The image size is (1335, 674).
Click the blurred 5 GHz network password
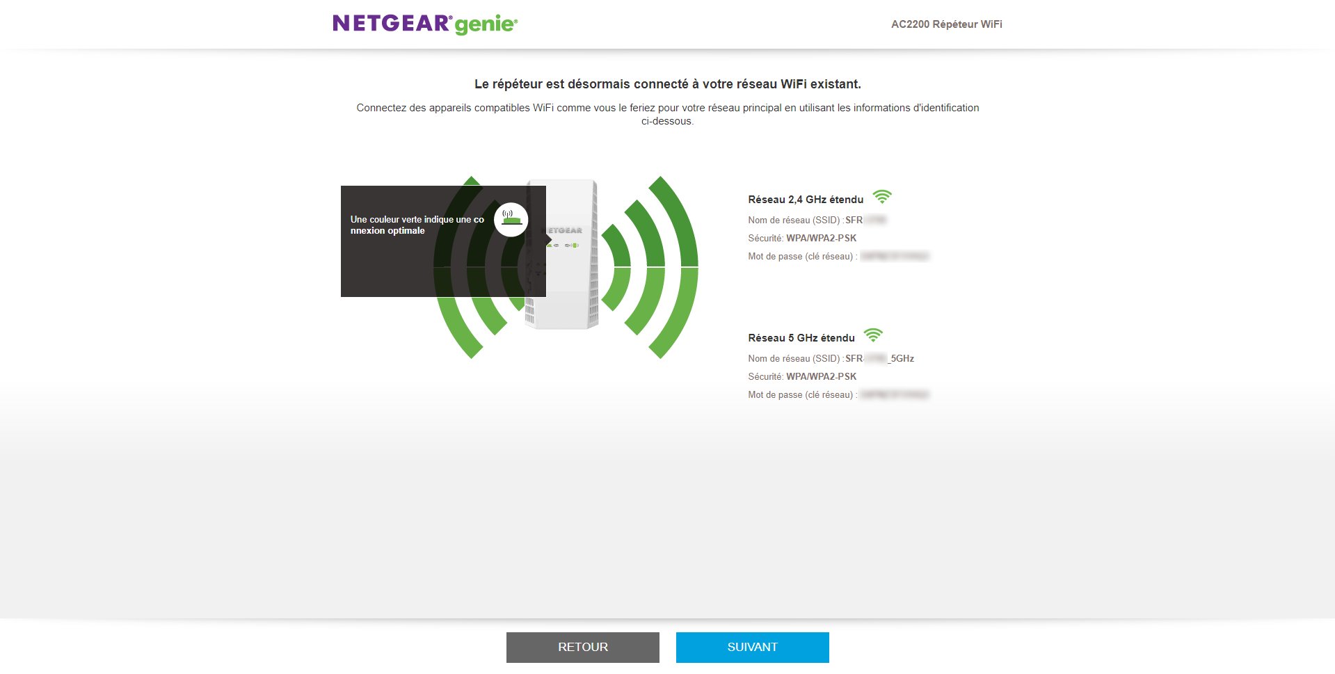894,395
